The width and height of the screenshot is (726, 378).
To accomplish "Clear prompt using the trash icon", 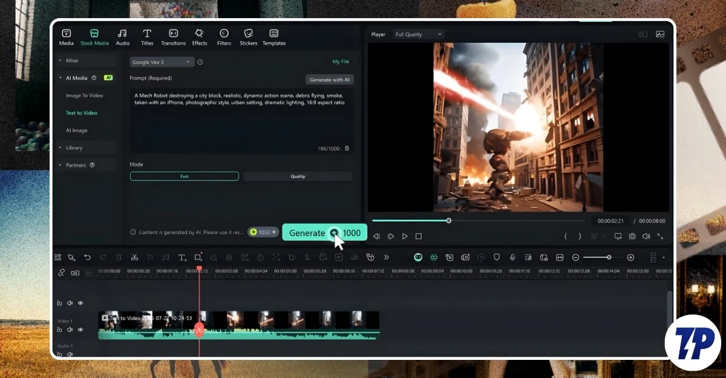I will (x=347, y=148).
